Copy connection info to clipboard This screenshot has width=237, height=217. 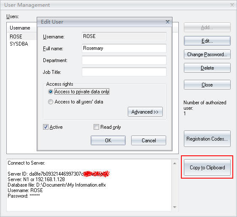tap(207, 167)
